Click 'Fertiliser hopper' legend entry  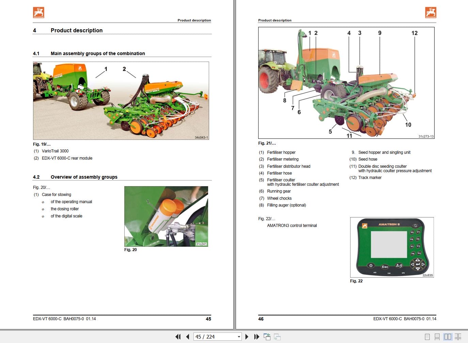click(281, 152)
